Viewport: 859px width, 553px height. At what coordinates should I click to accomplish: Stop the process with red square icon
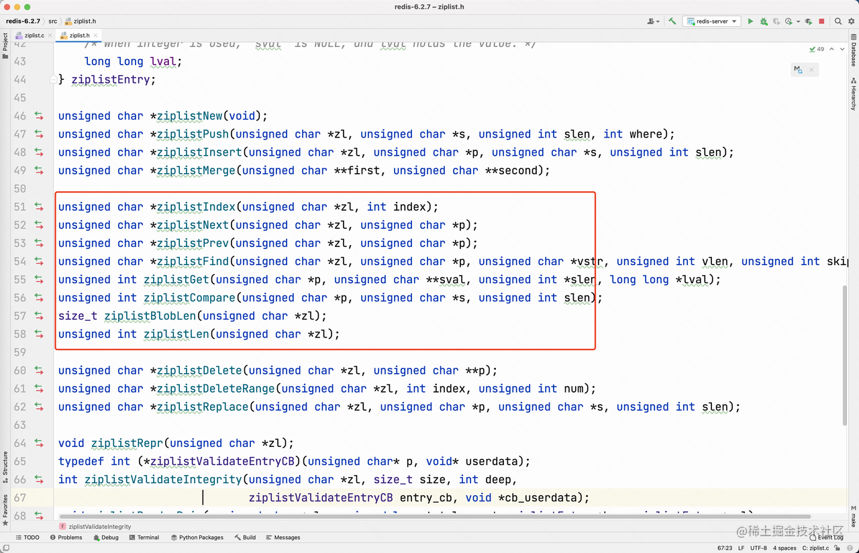point(821,21)
